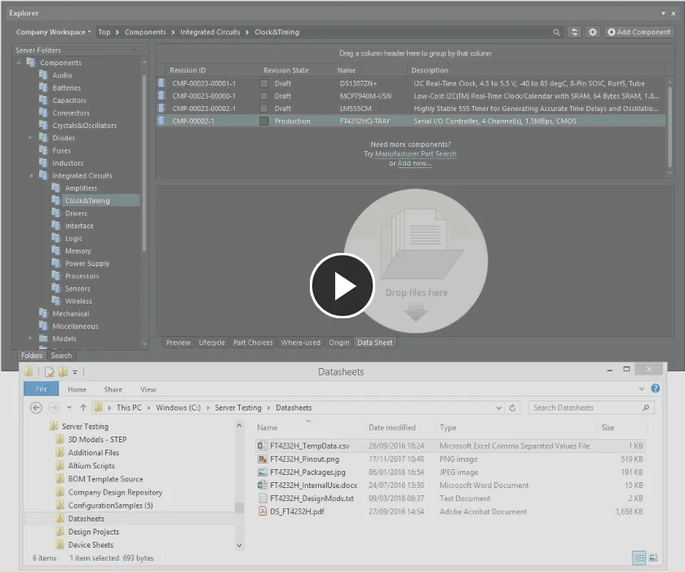Toggle the details pane icon in Datasheets status bar
Viewport: 685px width, 572px height.
pyautogui.click(x=639, y=558)
